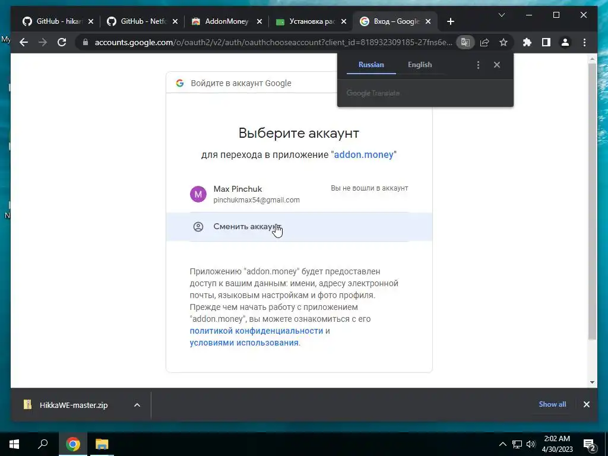Close the Google Translate popup

coord(497,65)
